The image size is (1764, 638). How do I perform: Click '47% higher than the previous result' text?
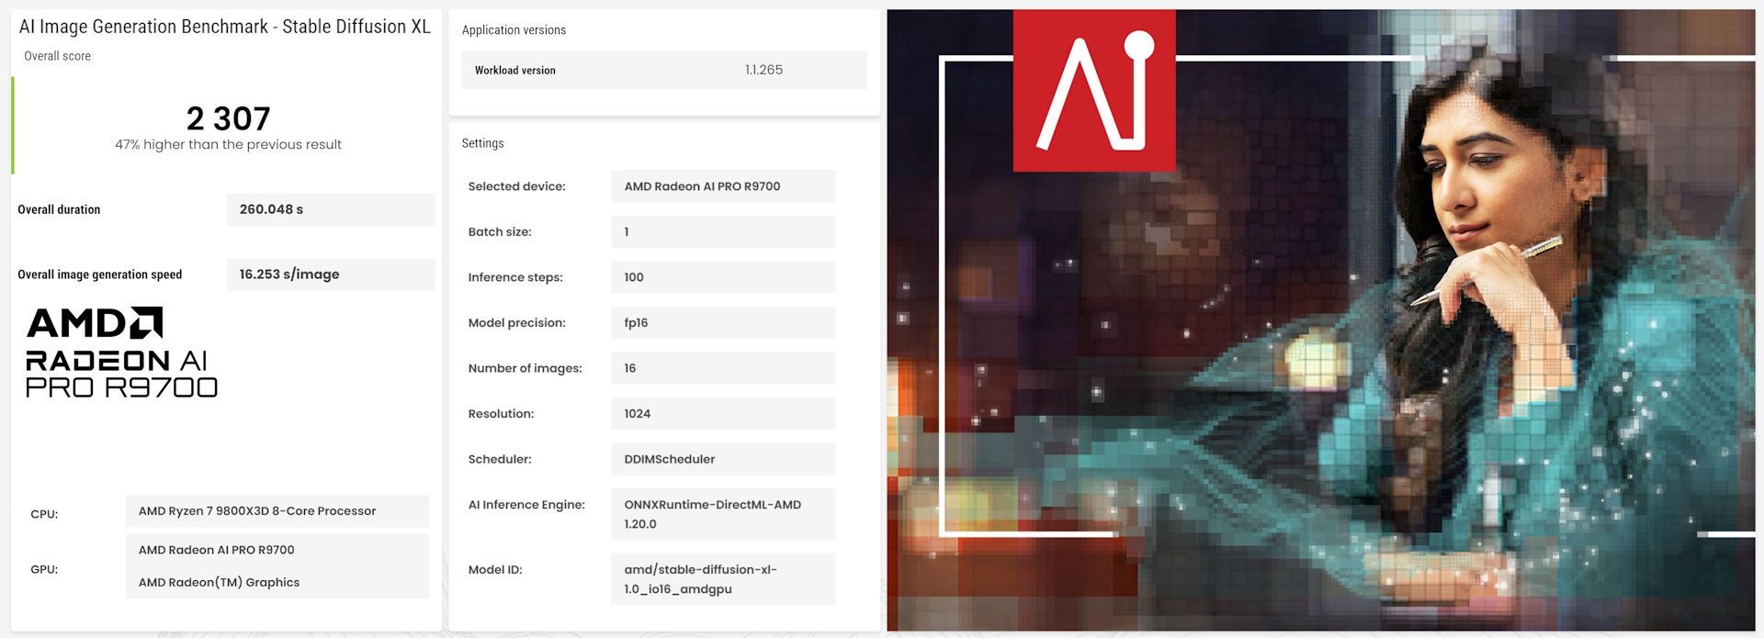(228, 144)
